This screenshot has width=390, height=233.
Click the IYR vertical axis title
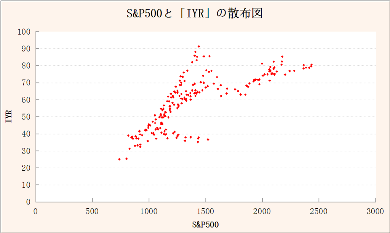pyautogui.click(x=9, y=116)
